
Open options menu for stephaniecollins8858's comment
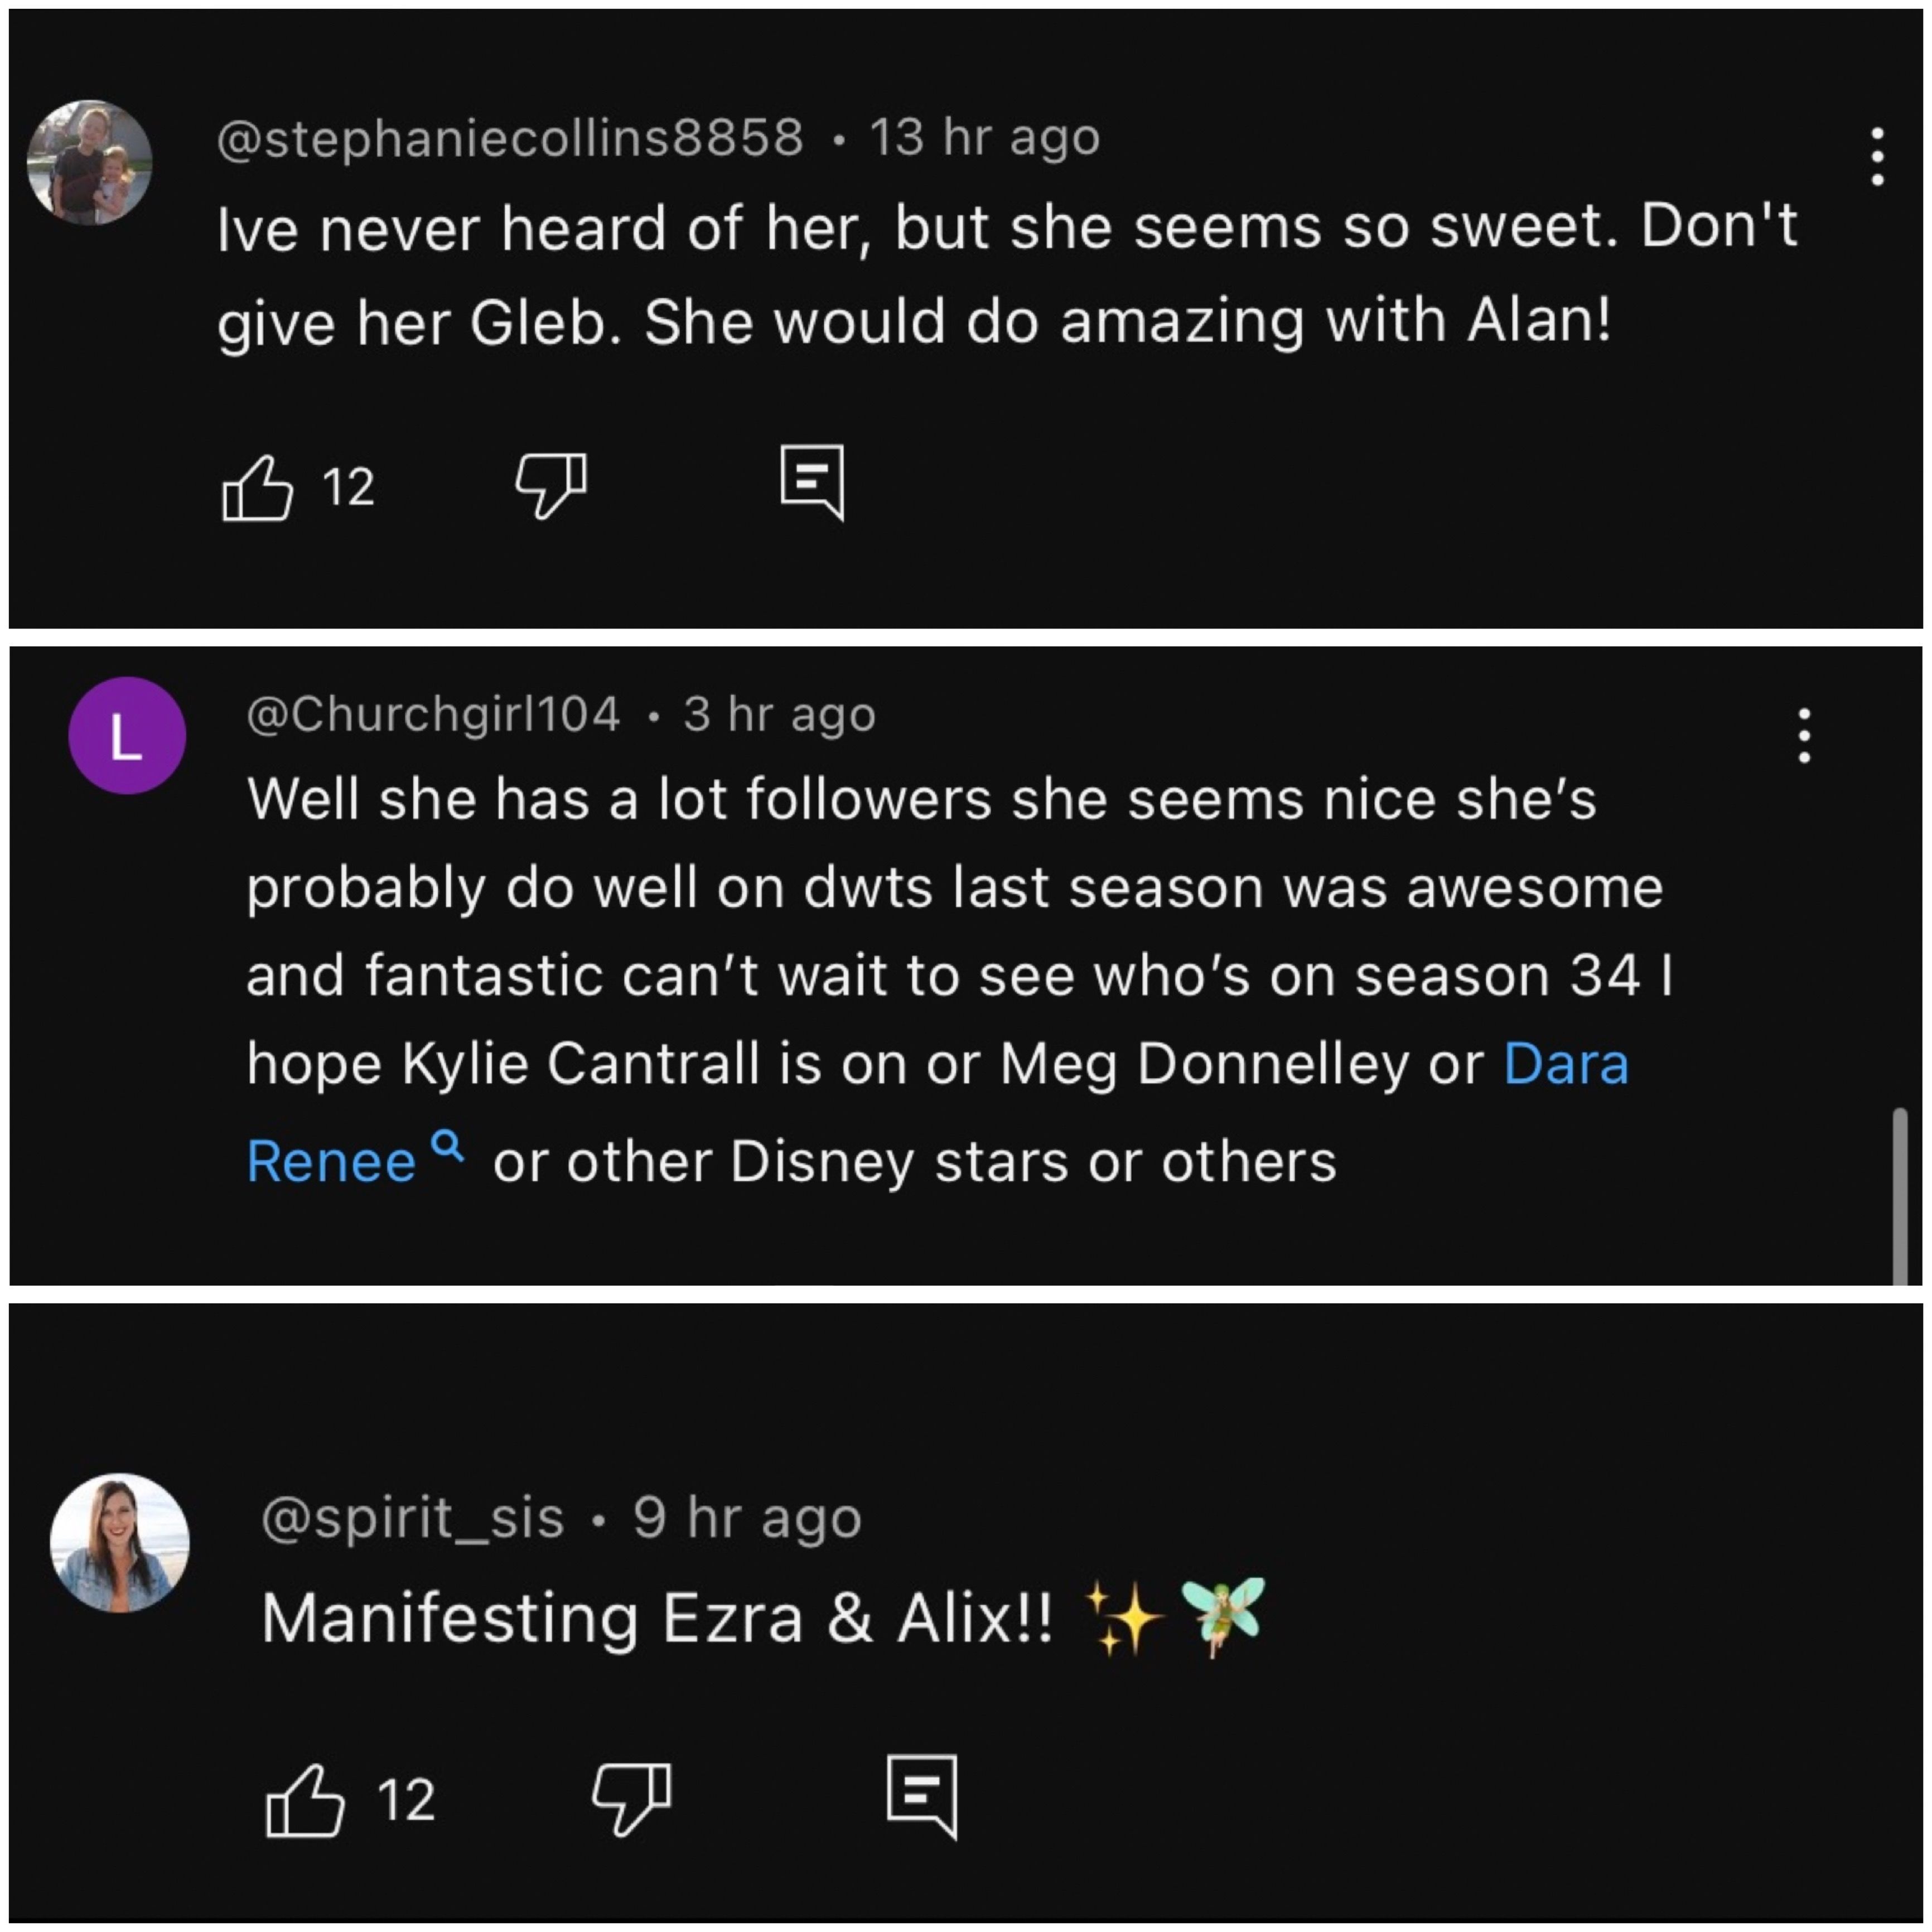pos(1877,157)
